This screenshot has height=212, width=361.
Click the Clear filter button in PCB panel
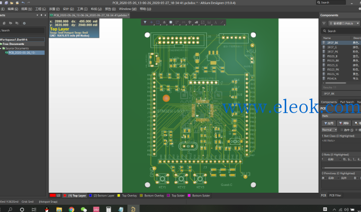coord(344,123)
